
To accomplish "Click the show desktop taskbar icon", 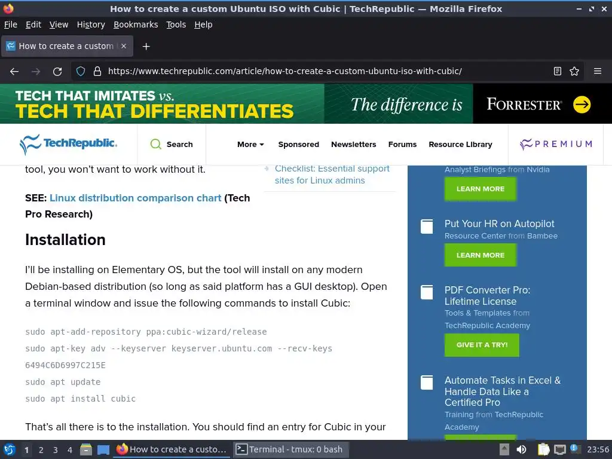I will tap(103, 449).
